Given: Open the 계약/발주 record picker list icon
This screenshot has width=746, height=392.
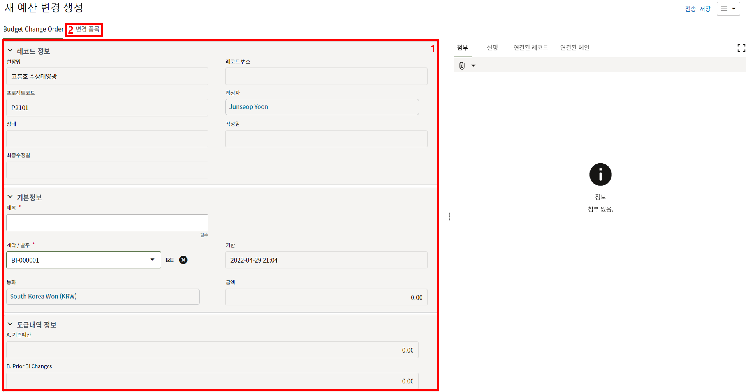Looking at the screenshot, I should (170, 260).
